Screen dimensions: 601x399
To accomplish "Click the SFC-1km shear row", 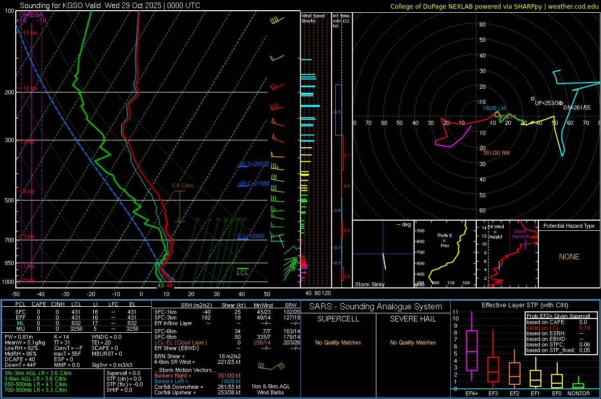I will [x=227, y=312].
